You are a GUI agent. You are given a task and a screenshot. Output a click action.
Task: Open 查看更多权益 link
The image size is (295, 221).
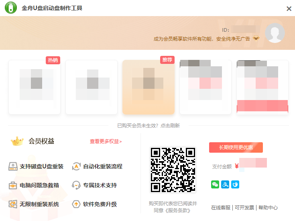(x=106, y=141)
